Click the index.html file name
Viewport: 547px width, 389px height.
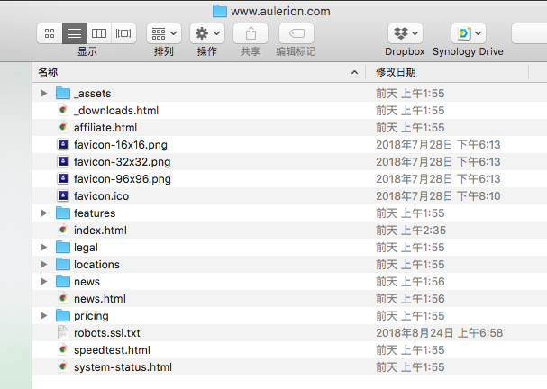coord(100,230)
